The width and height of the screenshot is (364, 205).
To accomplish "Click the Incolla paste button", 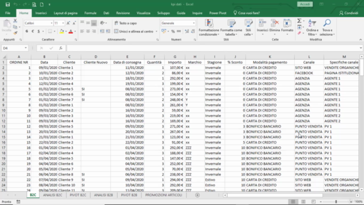I will [x=7, y=26].
